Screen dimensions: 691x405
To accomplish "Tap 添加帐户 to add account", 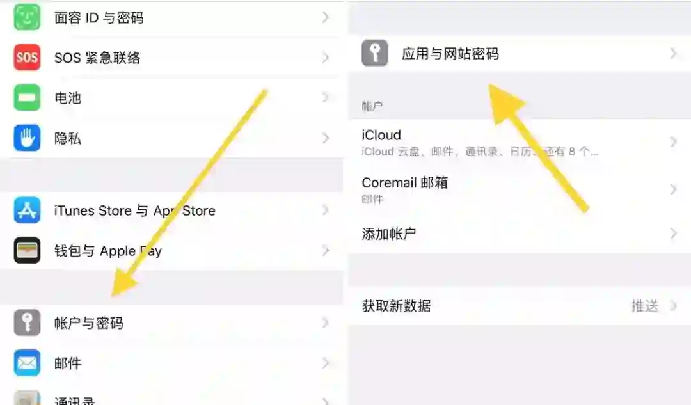I will 520,234.
